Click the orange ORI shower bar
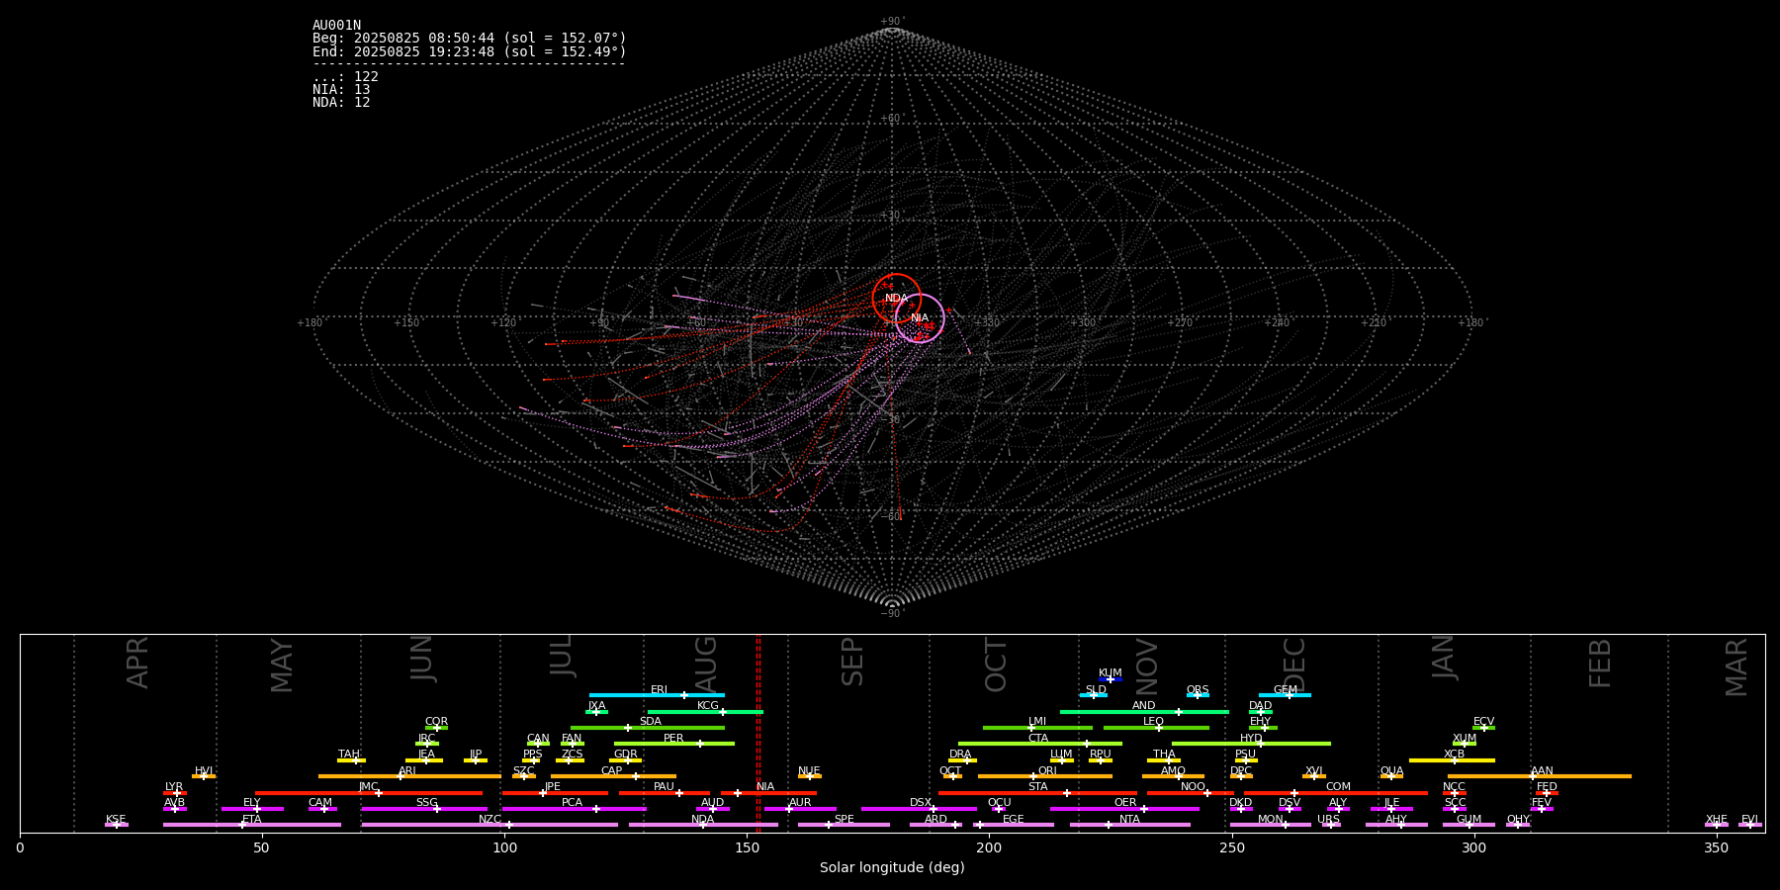The width and height of the screenshot is (1780, 890). [1045, 776]
